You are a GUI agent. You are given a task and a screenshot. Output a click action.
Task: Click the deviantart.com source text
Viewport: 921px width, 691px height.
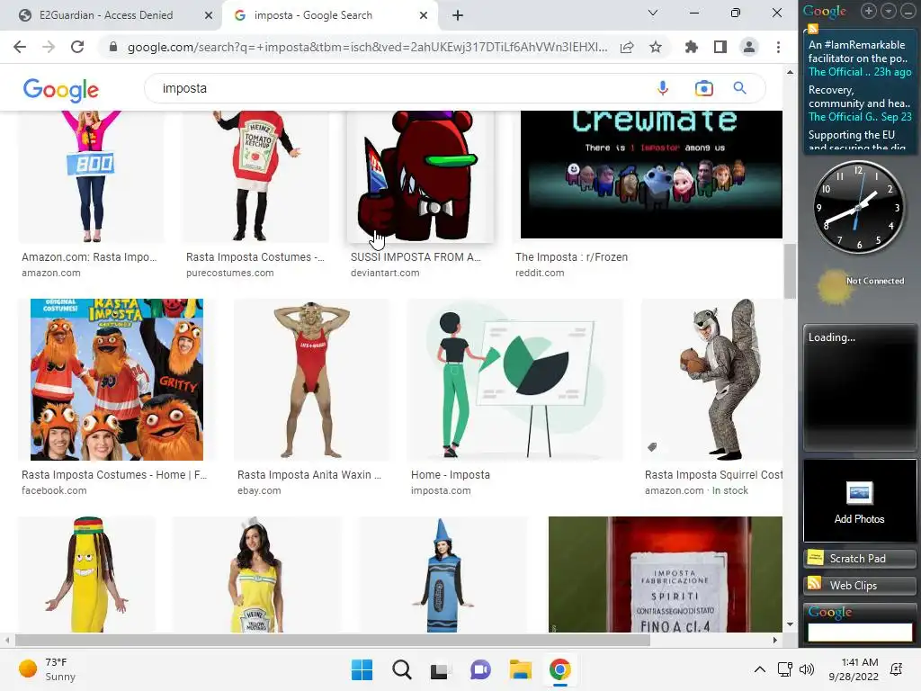click(385, 273)
